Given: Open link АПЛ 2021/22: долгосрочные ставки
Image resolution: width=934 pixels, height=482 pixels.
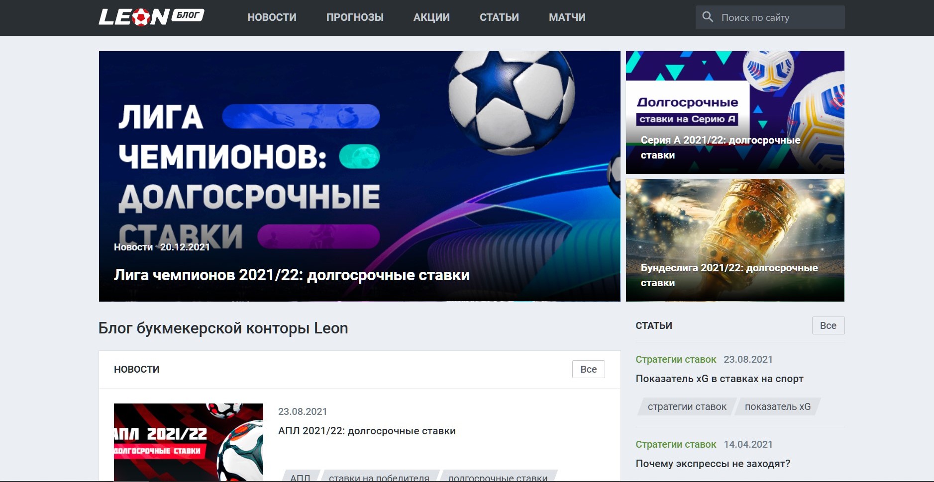Looking at the screenshot, I should [x=367, y=431].
